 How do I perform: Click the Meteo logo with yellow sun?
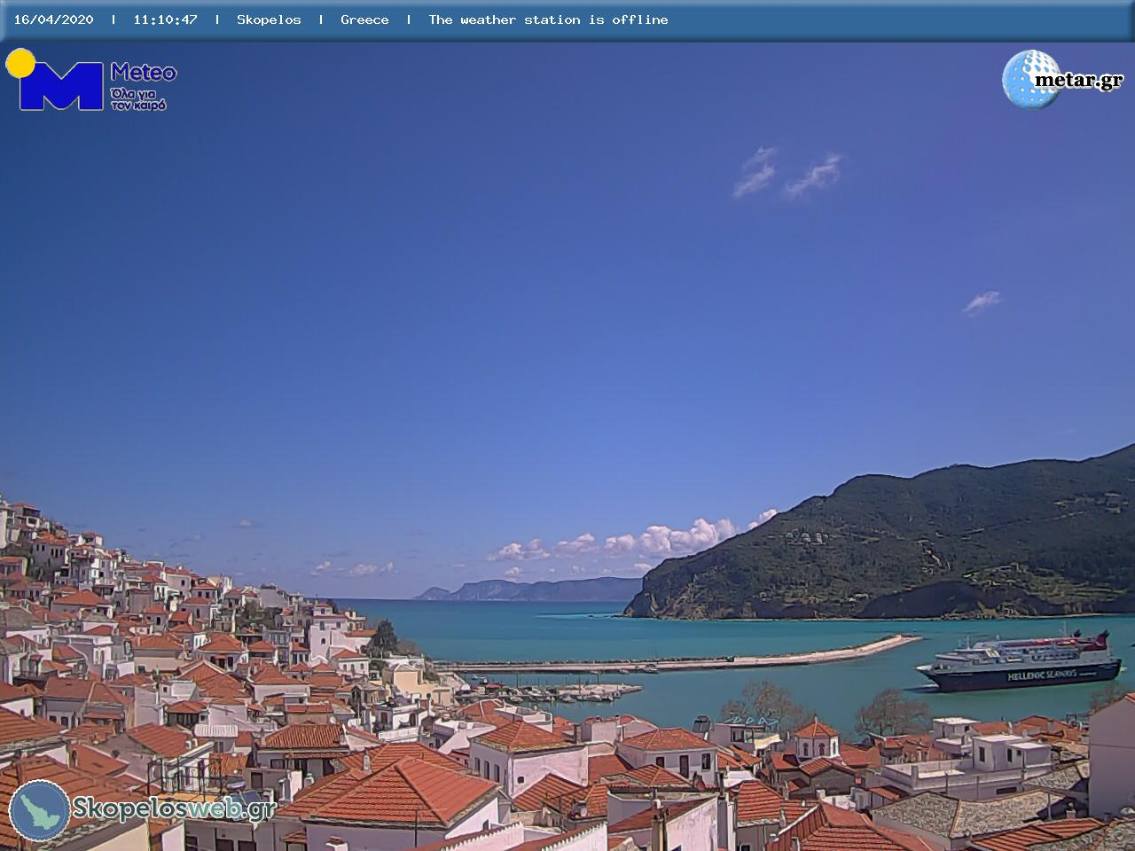(90, 80)
